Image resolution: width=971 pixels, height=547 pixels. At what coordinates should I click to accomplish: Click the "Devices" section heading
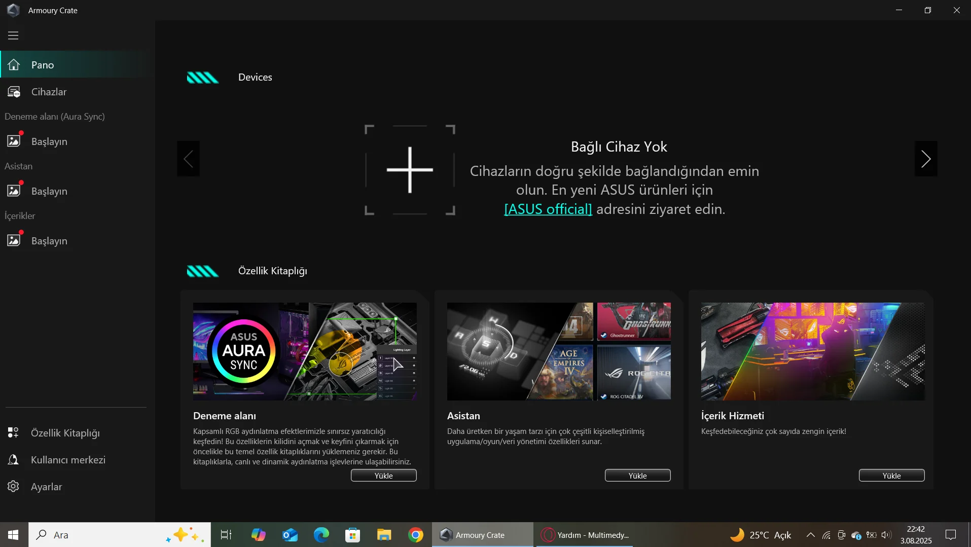coord(255,77)
